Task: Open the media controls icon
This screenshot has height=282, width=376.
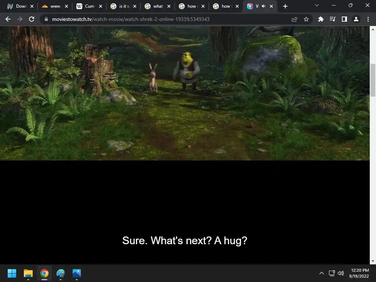Action: click(x=333, y=19)
